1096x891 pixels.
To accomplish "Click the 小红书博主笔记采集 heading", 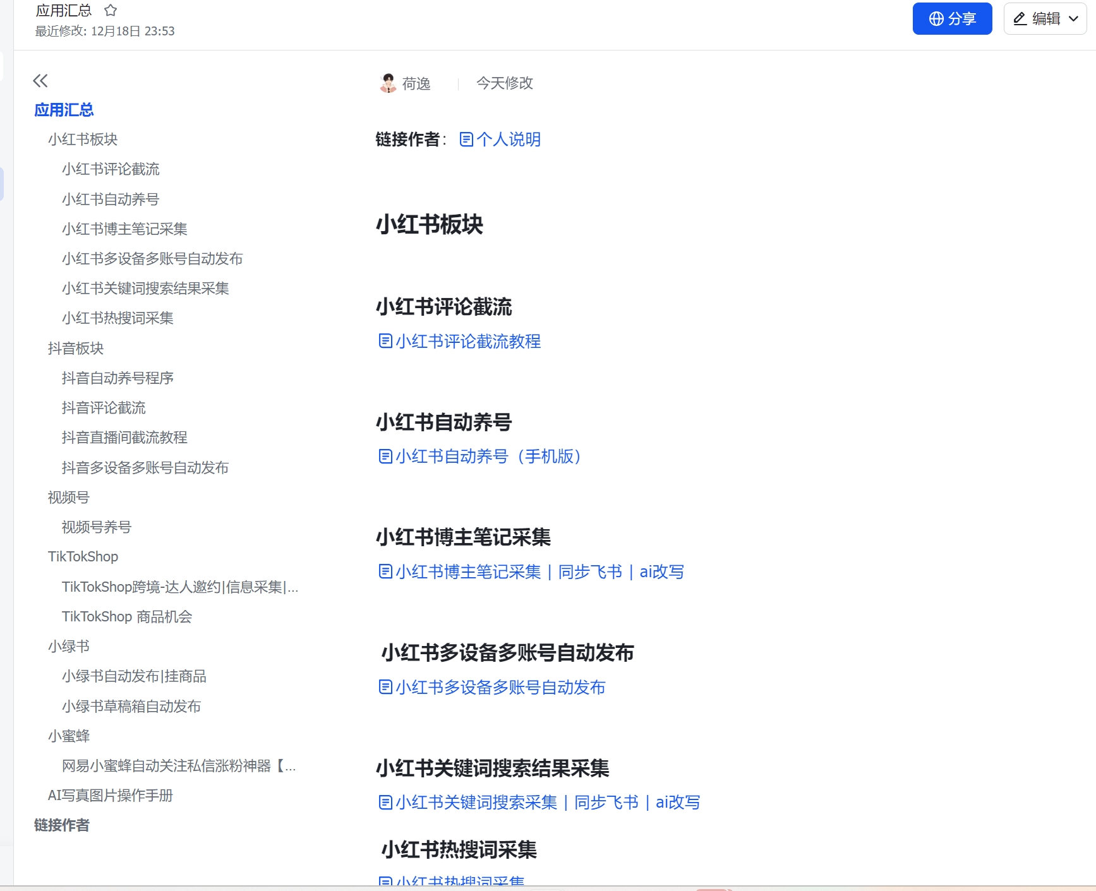I will 464,537.
